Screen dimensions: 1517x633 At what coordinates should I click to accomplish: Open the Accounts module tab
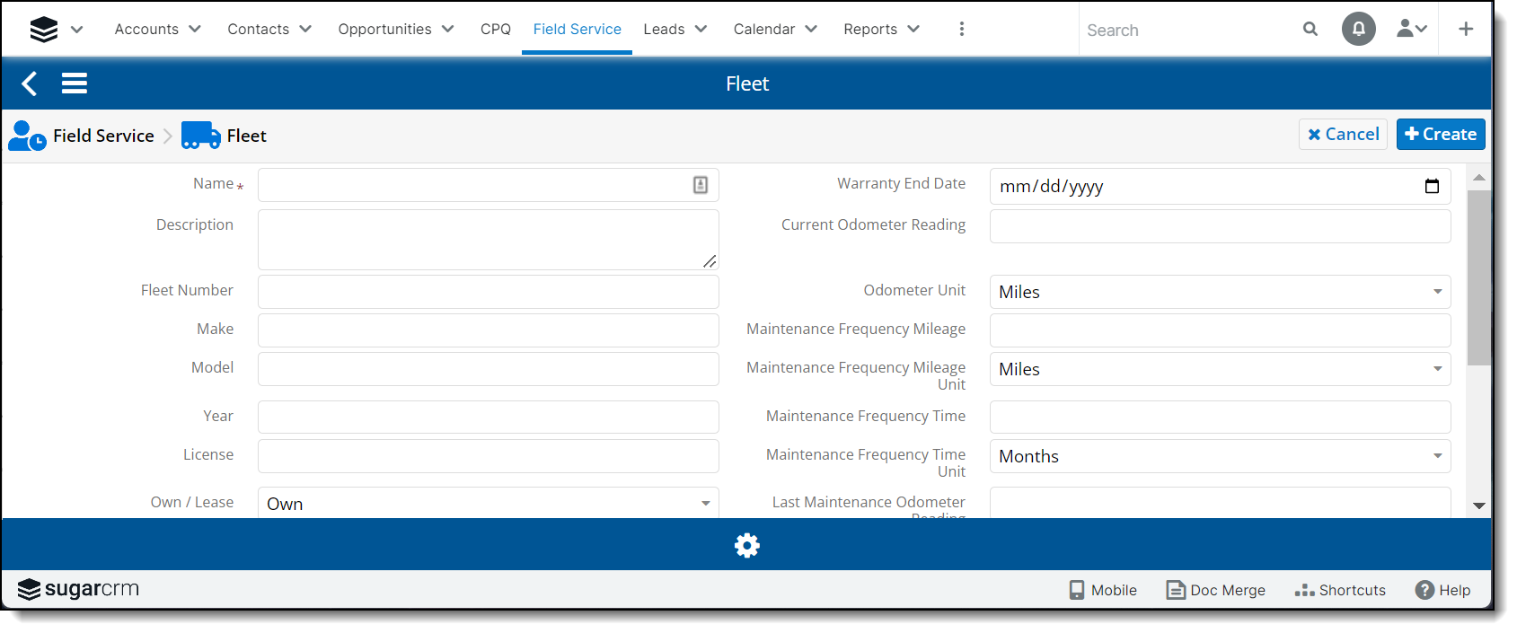[x=146, y=29]
